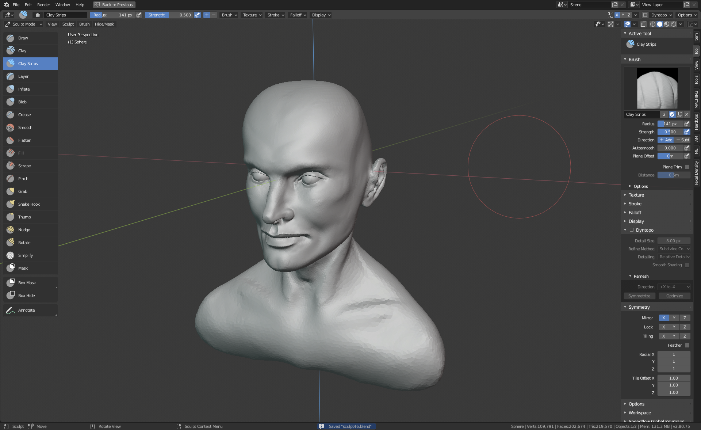701x430 pixels.
Task: Select the Grab brush tool
Action: 23,191
